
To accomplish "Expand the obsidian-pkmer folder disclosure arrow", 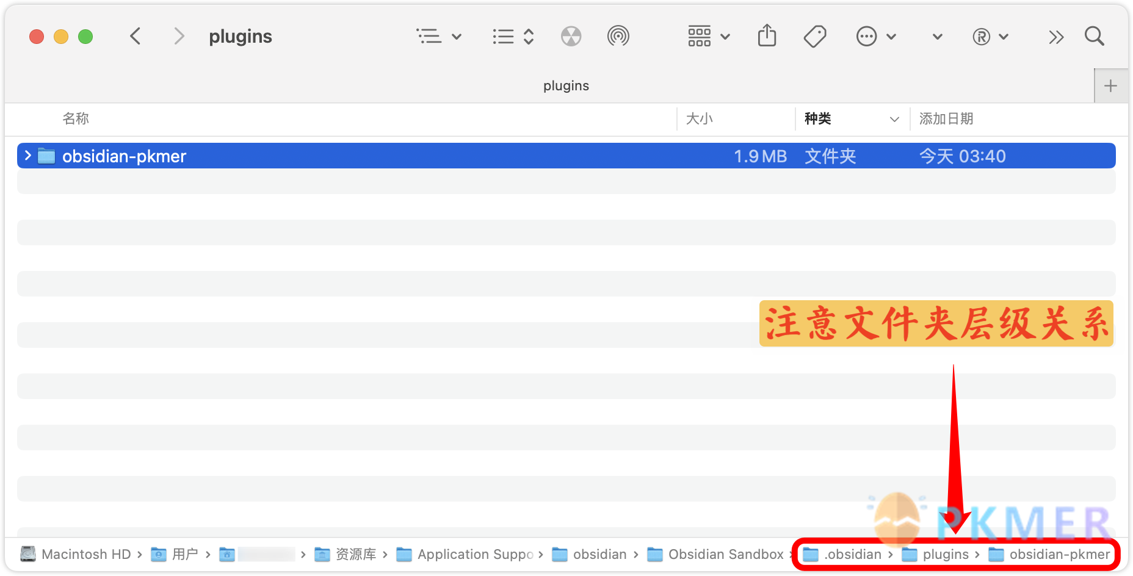I will 27,156.
